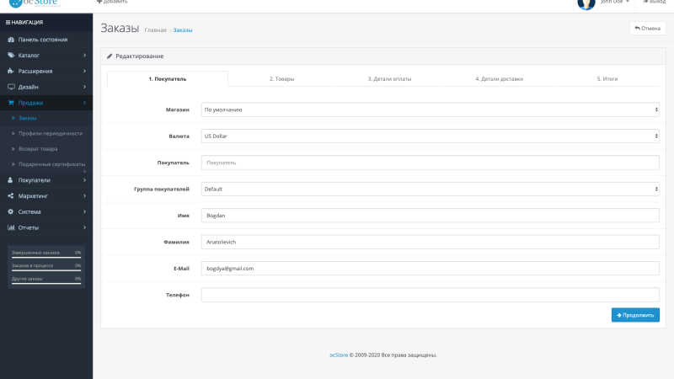
Task: Expand the Покупатели menu chevron
Action: (85, 180)
